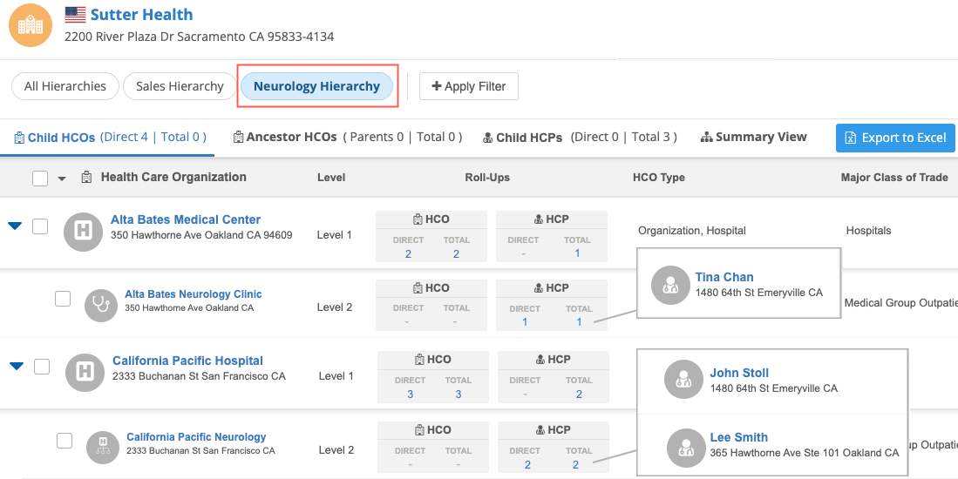Collapse the California Pacific Hospital row
This screenshot has width=958, height=479.
[x=16, y=367]
